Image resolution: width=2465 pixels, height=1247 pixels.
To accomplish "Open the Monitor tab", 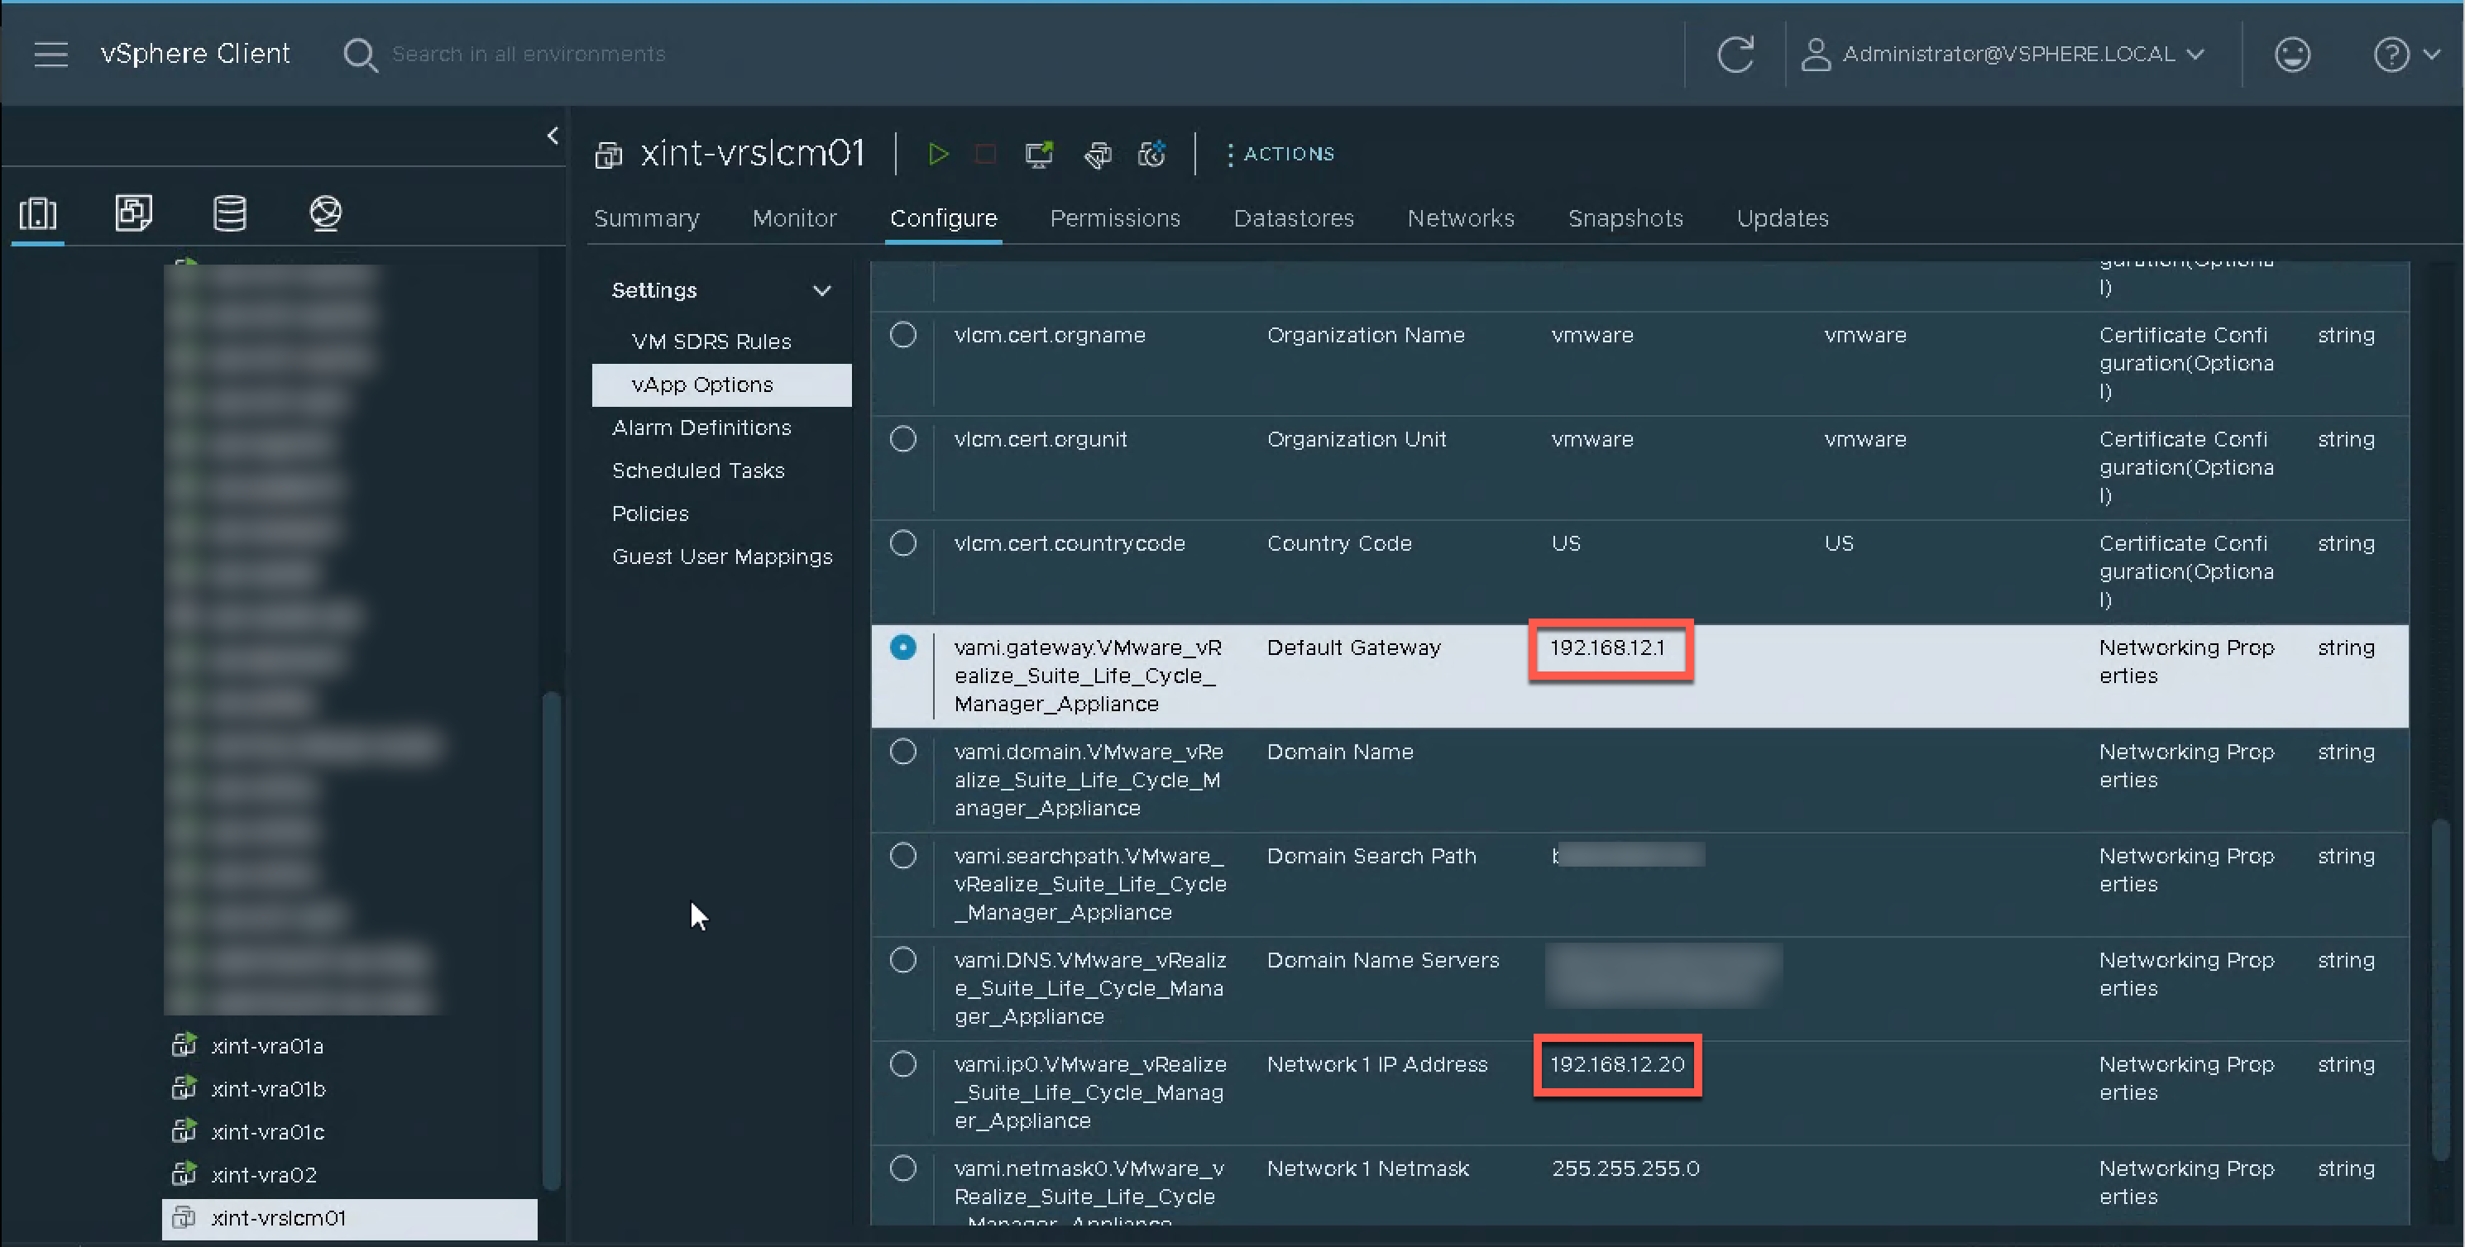I will [794, 218].
